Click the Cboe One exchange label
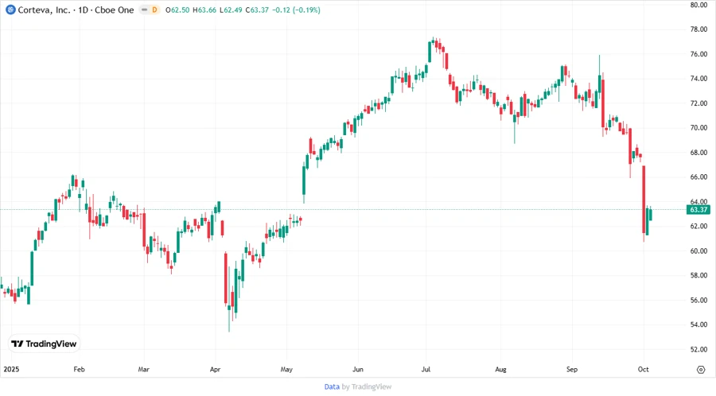The width and height of the screenshot is (716, 396). [x=111, y=10]
